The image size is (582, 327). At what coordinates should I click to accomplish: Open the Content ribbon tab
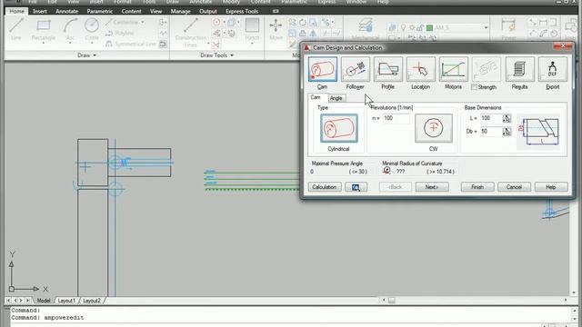pos(131,11)
